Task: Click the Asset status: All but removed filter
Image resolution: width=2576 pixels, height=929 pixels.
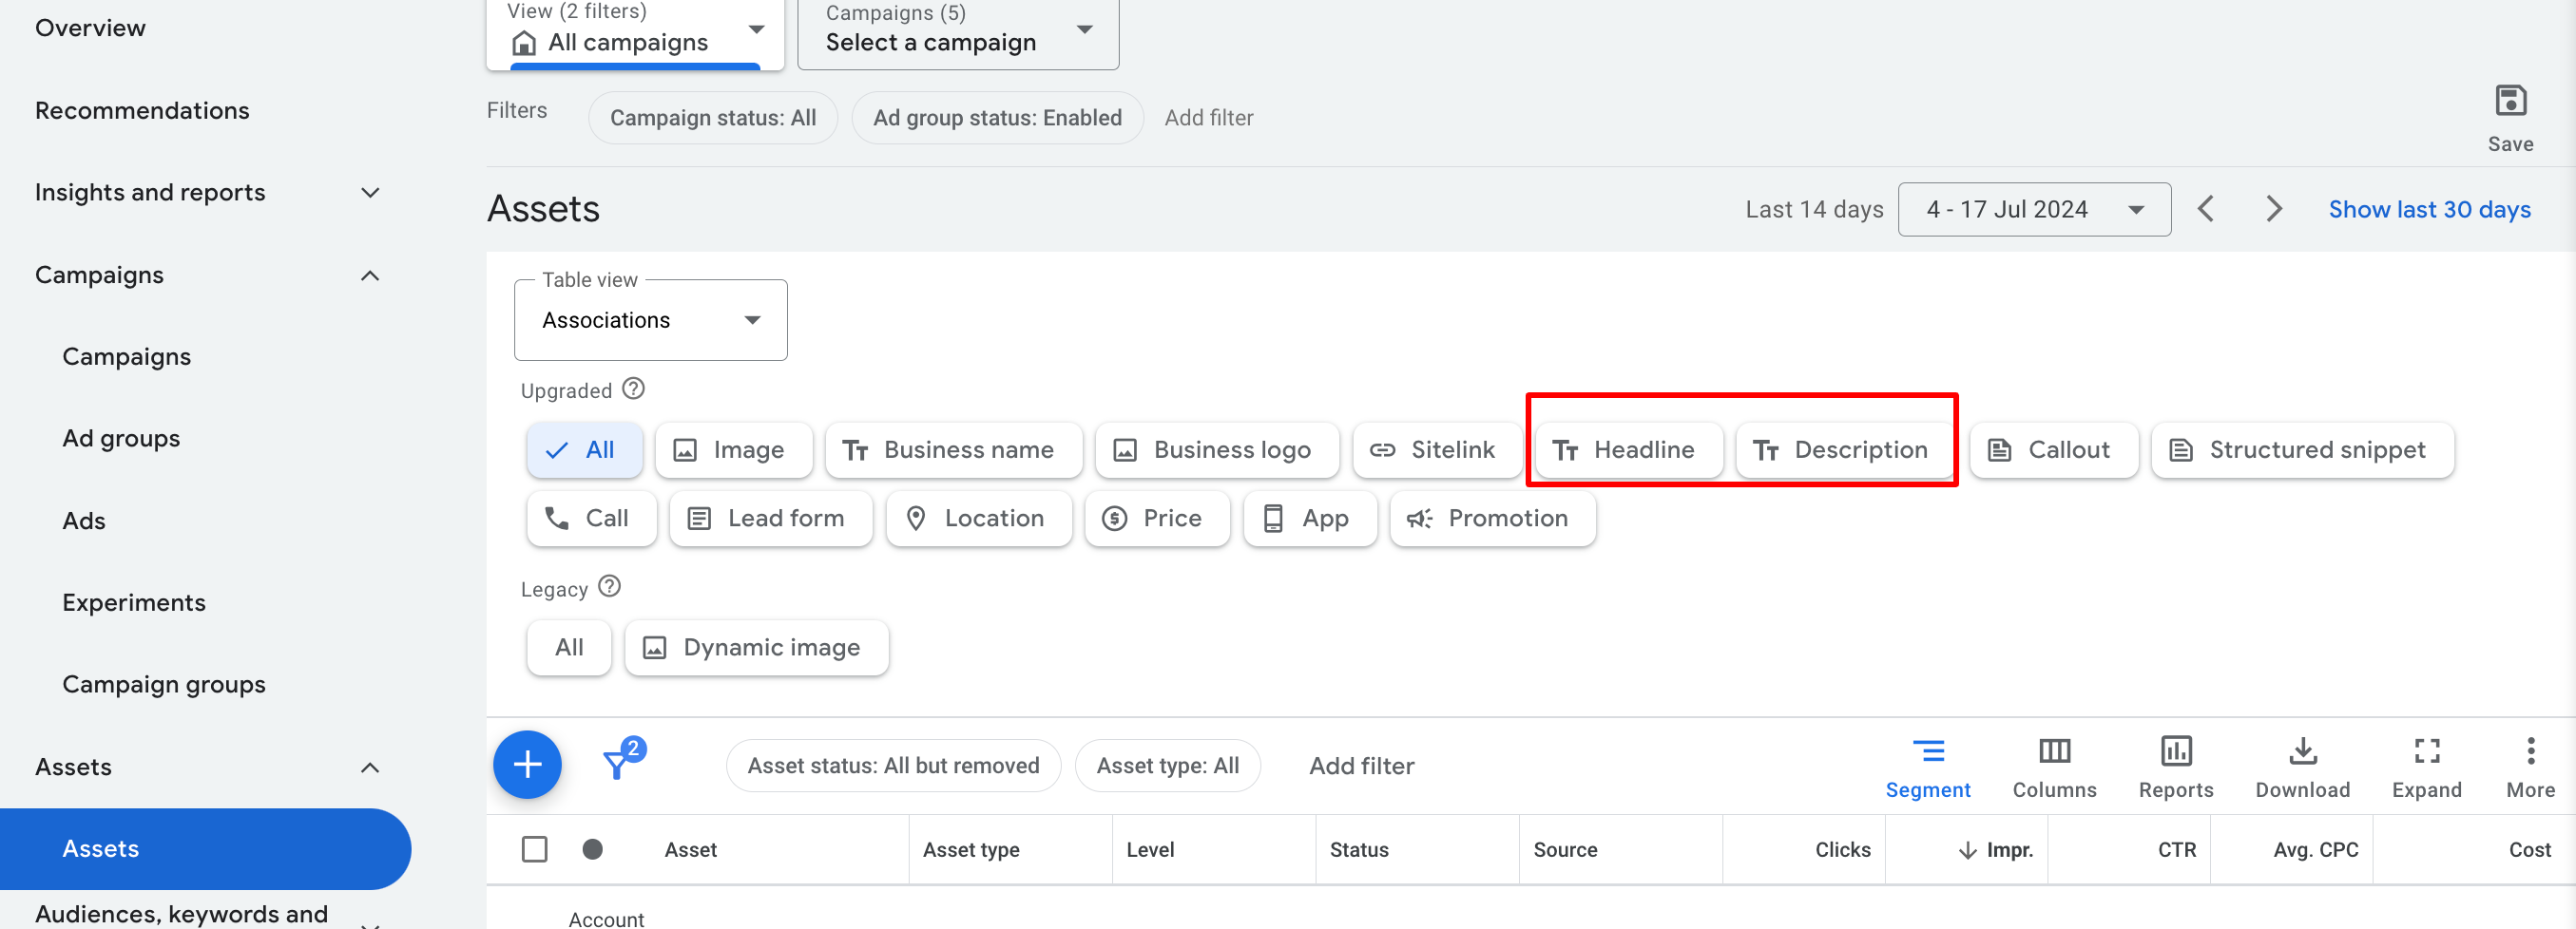Action: tap(892, 766)
